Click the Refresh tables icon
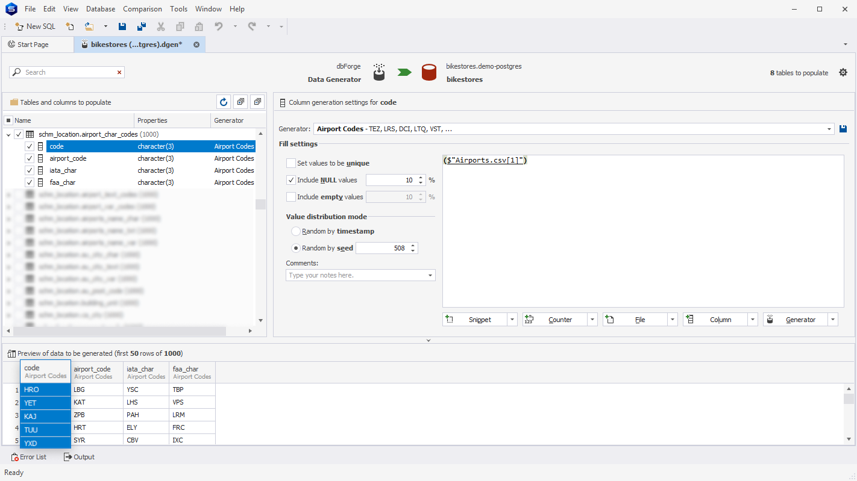 pyautogui.click(x=224, y=102)
